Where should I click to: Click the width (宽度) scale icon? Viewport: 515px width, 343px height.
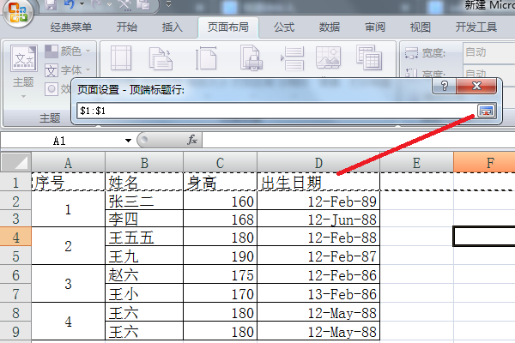411,53
